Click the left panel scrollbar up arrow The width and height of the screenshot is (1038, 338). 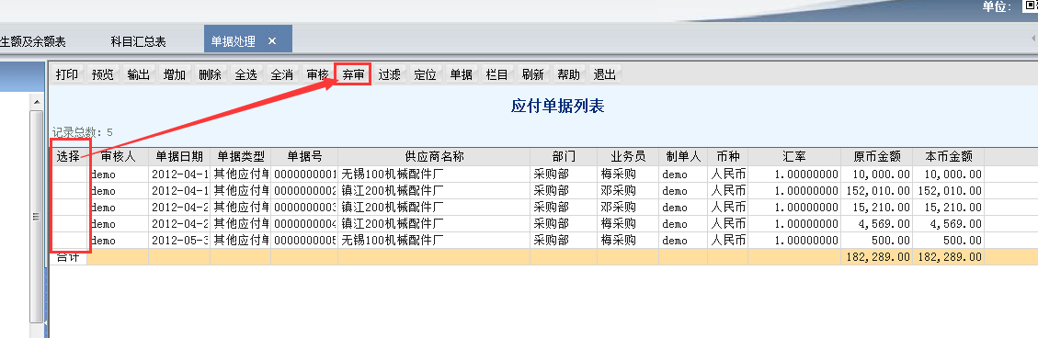coord(37,102)
